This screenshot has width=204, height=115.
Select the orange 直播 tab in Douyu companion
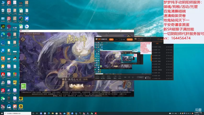click(x=111, y=40)
